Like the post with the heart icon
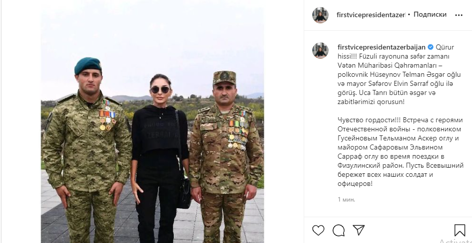Viewport: 472px width, 243px height. [318, 230]
